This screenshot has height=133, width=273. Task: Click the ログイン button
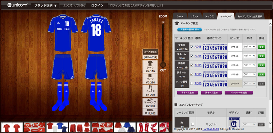coord(97,5)
